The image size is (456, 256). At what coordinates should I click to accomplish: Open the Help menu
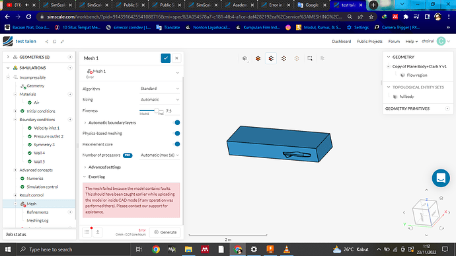412,42
